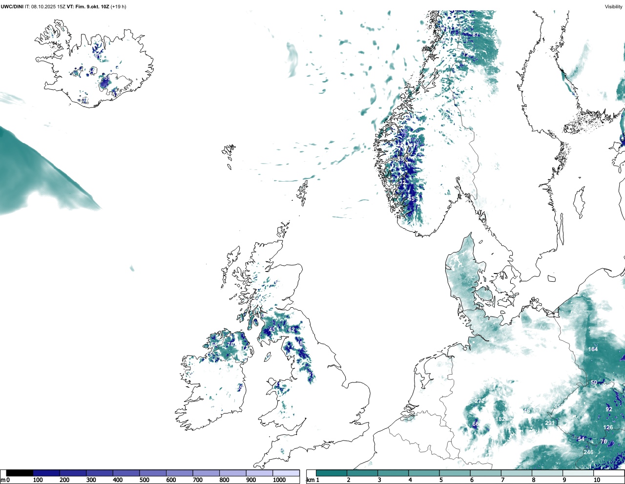Image resolution: width=625 pixels, height=484 pixels.
Task: Click the '1000' tick label on meter scale
Action: click(279, 480)
